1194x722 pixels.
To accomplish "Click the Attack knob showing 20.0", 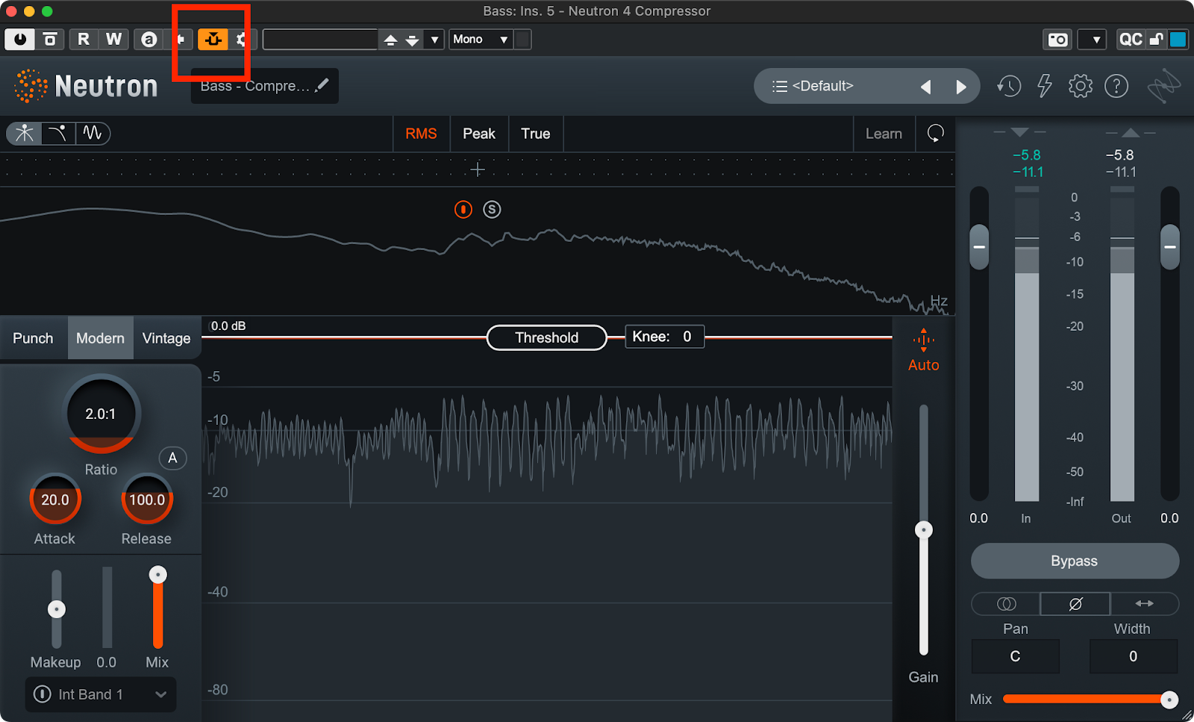I will click(55, 500).
